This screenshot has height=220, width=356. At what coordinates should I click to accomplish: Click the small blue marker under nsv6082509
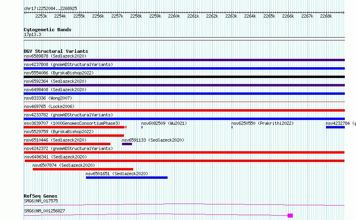(x=142, y=127)
